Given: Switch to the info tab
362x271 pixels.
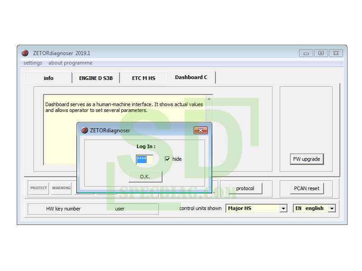Looking at the screenshot, I should 48,78.
